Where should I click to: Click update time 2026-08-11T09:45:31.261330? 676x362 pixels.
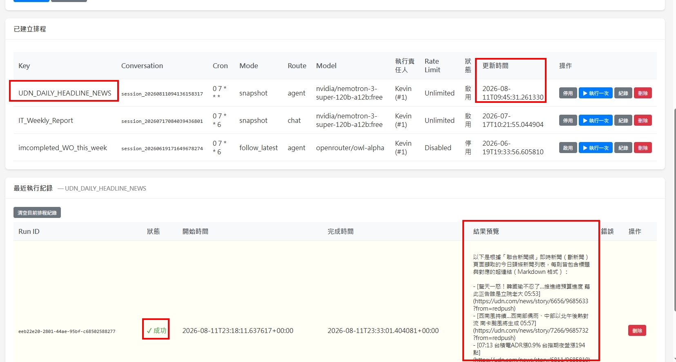click(x=513, y=93)
